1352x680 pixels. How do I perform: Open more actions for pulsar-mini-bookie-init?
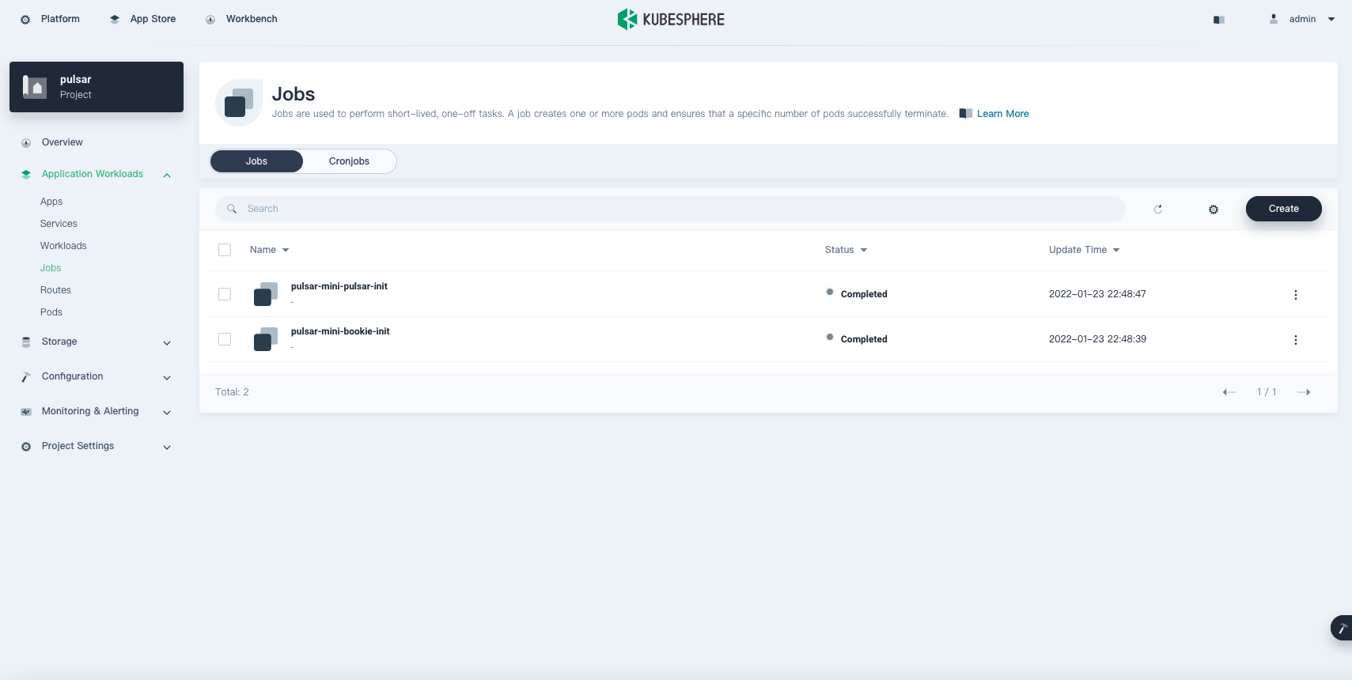coord(1296,340)
